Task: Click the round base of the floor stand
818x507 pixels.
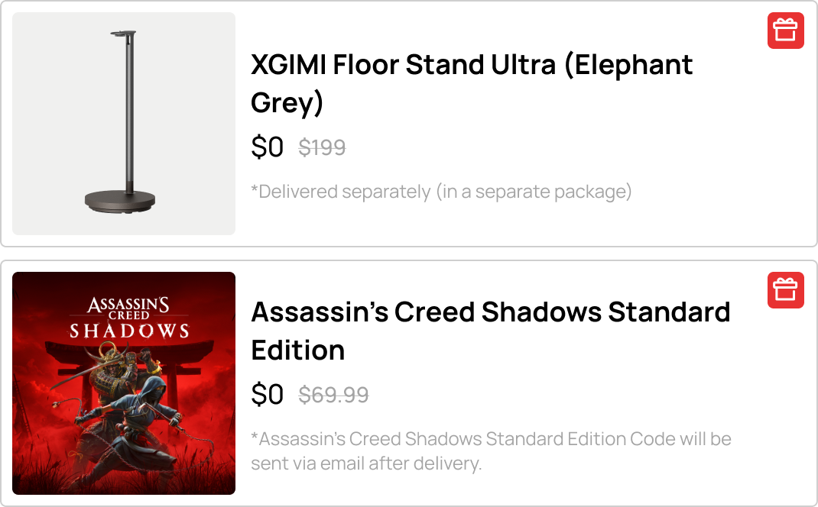Action: point(120,201)
